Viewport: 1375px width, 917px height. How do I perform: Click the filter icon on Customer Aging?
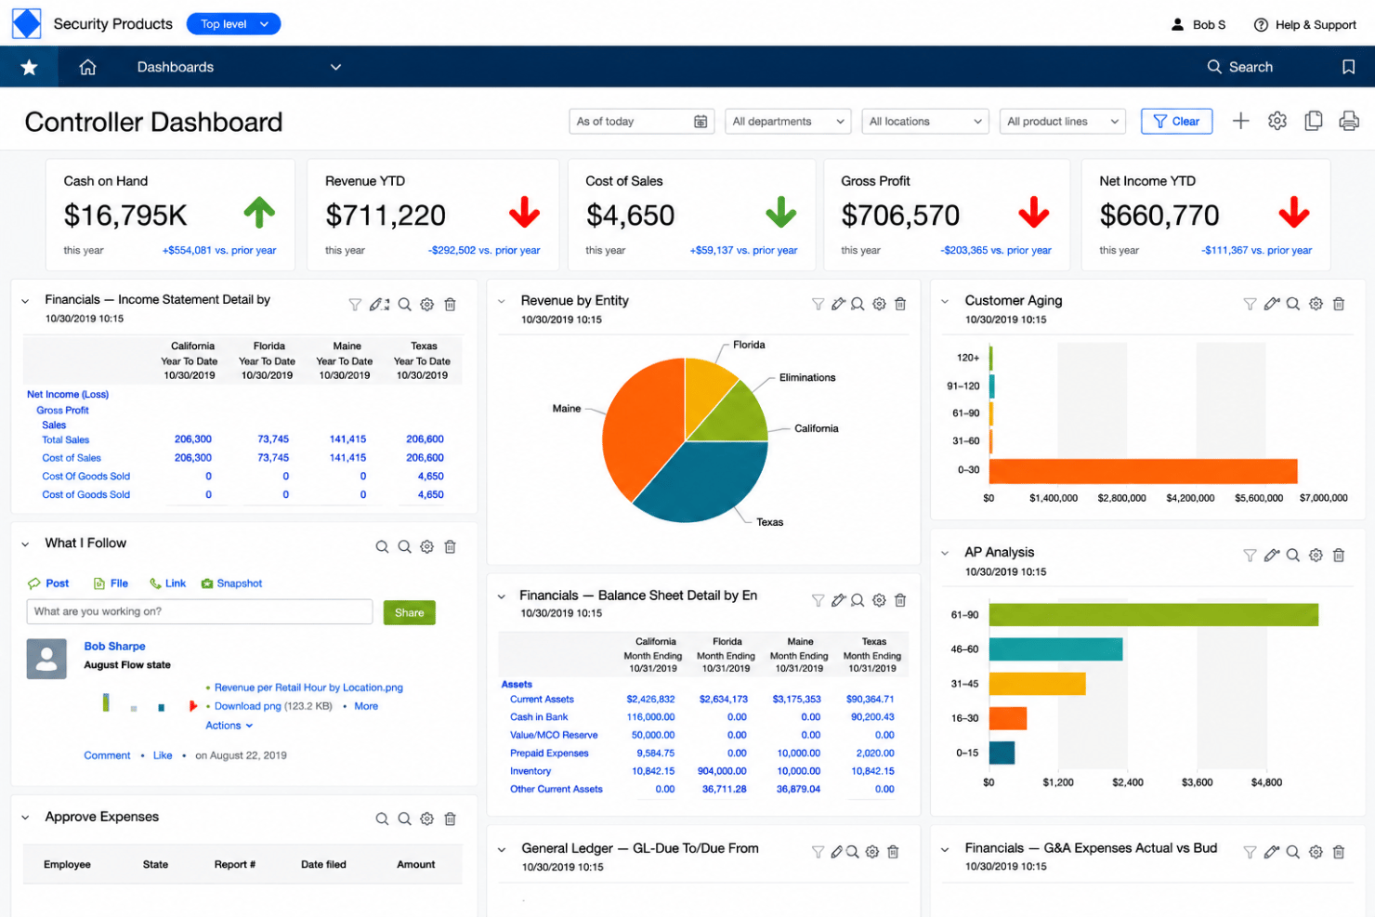[1250, 304]
